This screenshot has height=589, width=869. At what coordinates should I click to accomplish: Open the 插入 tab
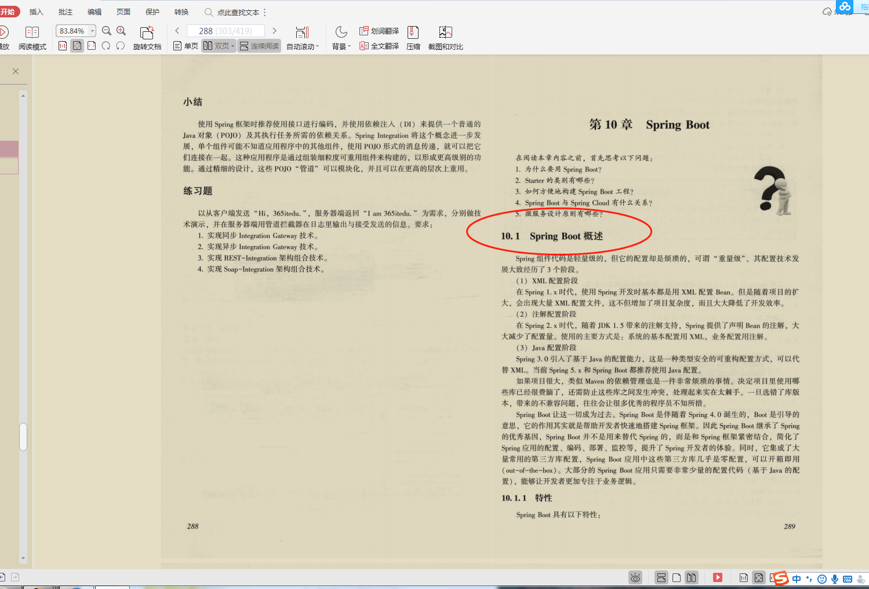(37, 12)
